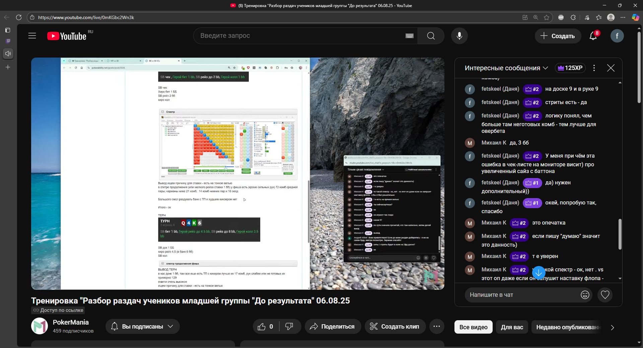Select the Для вас filter chip
Screen dimensions: 643x348
click(x=512, y=327)
